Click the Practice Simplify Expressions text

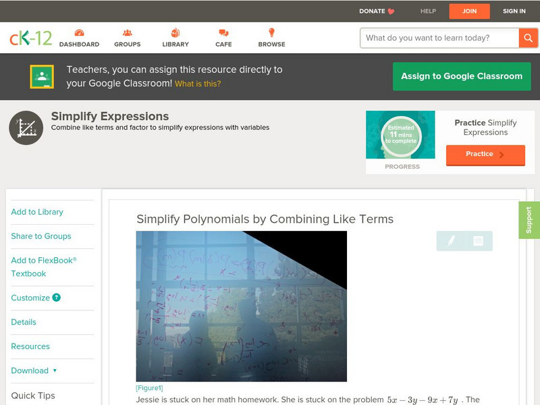coord(485,128)
